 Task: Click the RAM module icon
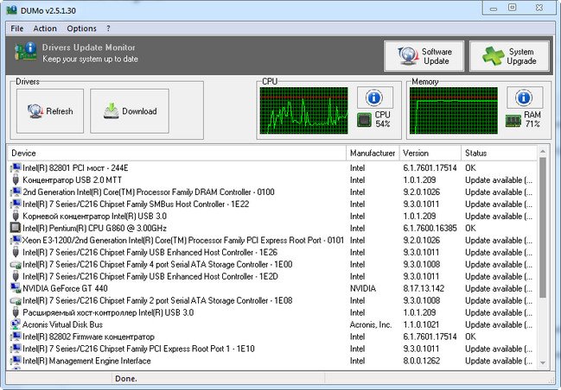pos(513,121)
